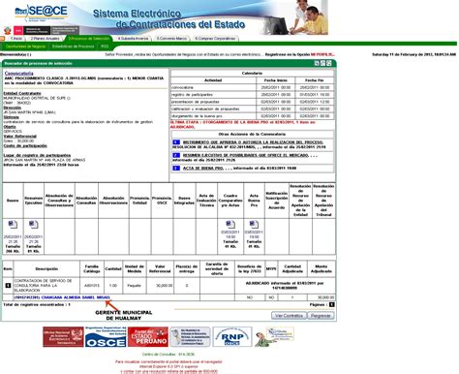The width and height of the screenshot is (459, 374).
Task: Open the RESUMEN EJECUTIVO DE POSIBILIDADES link
Action: coord(246,155)
